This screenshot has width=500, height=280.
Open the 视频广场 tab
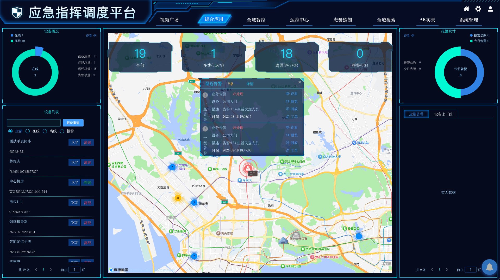coord(169,20)
